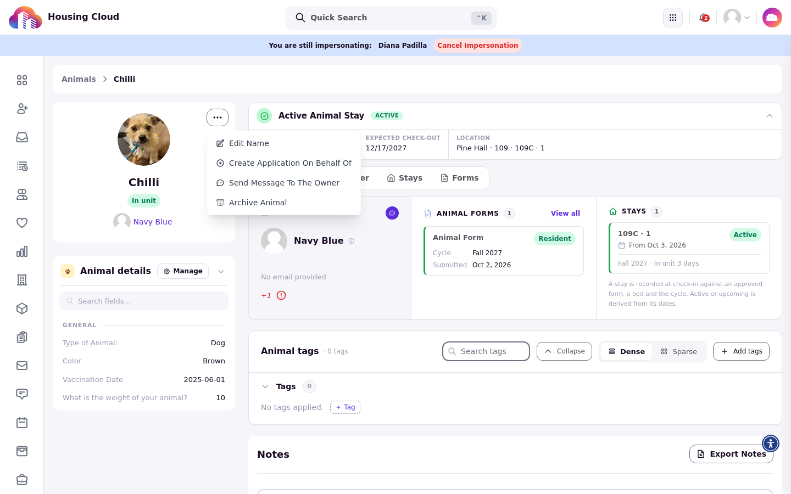Click the red alert icon beside +1
Viewport: 791px width, 494px height.
pos(281,295)
